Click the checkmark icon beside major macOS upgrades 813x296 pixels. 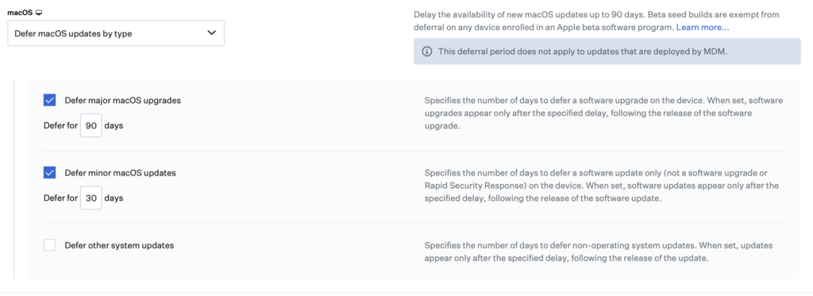(49, 101)
